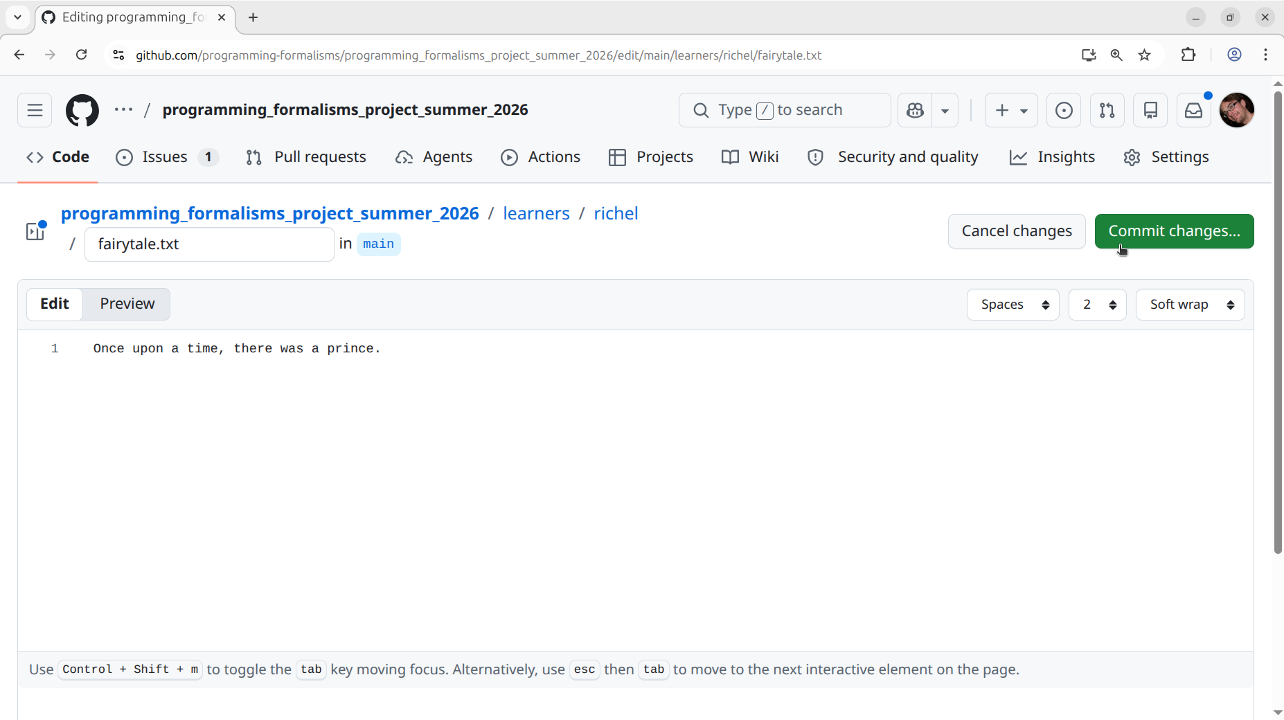The width and height of the screenshot is (1284, 720).
Task: Install app icon in address bar
Action: (x=1089, y=55)
